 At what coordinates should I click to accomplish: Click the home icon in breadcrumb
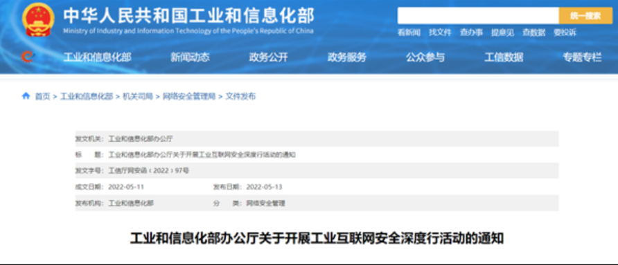[x=26, y=95]
